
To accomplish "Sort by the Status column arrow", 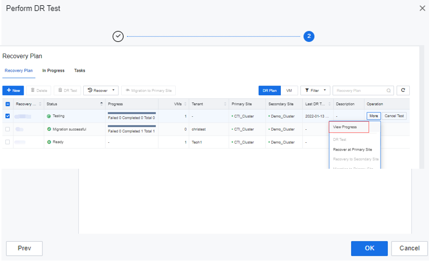I will (102, 104).
